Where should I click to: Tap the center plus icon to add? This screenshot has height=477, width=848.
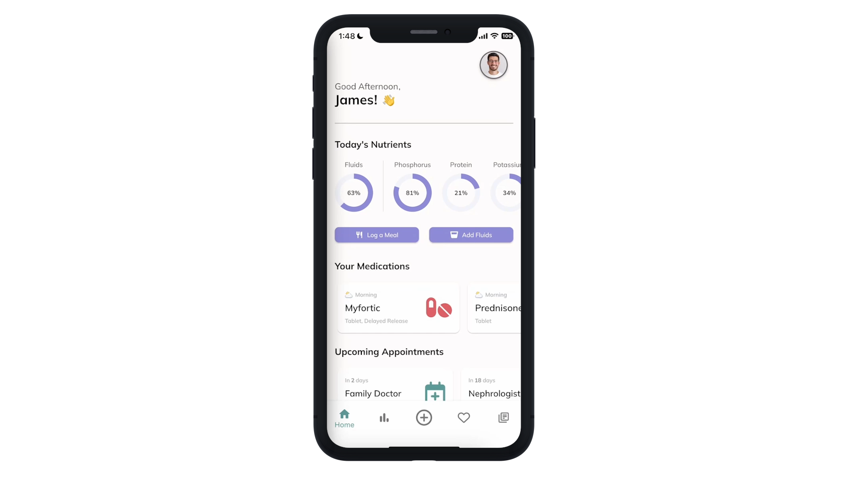click(424, 417)
